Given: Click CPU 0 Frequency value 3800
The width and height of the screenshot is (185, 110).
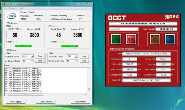Looking at the screenshot, I should [34, 35].
